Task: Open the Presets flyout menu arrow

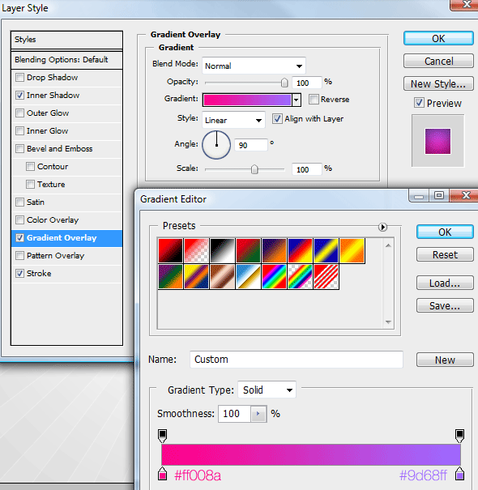Action: [382, 227]
